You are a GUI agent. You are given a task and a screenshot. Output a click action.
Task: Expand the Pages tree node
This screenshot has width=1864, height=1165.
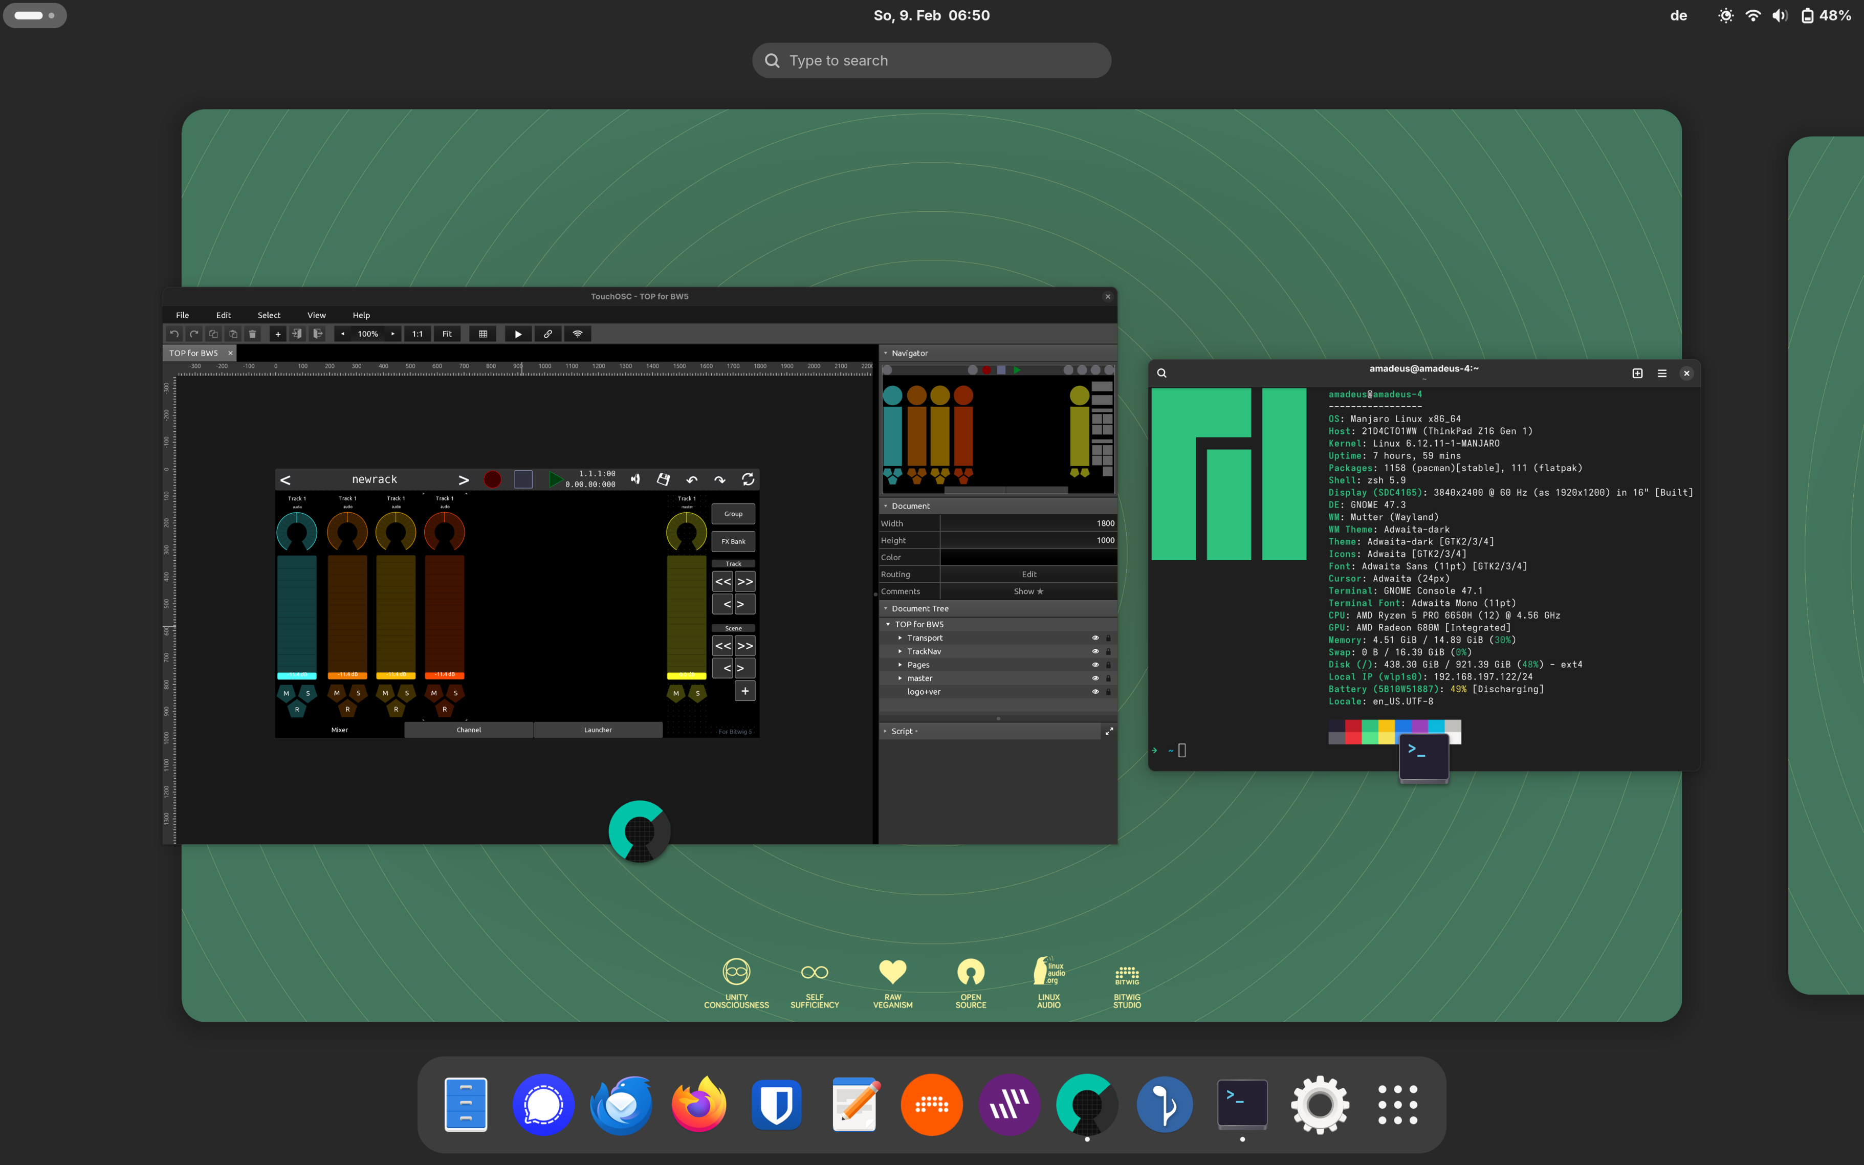click(x=900, y=665)
